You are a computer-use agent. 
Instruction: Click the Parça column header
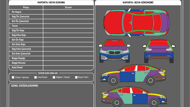click(x=26, y=7)
